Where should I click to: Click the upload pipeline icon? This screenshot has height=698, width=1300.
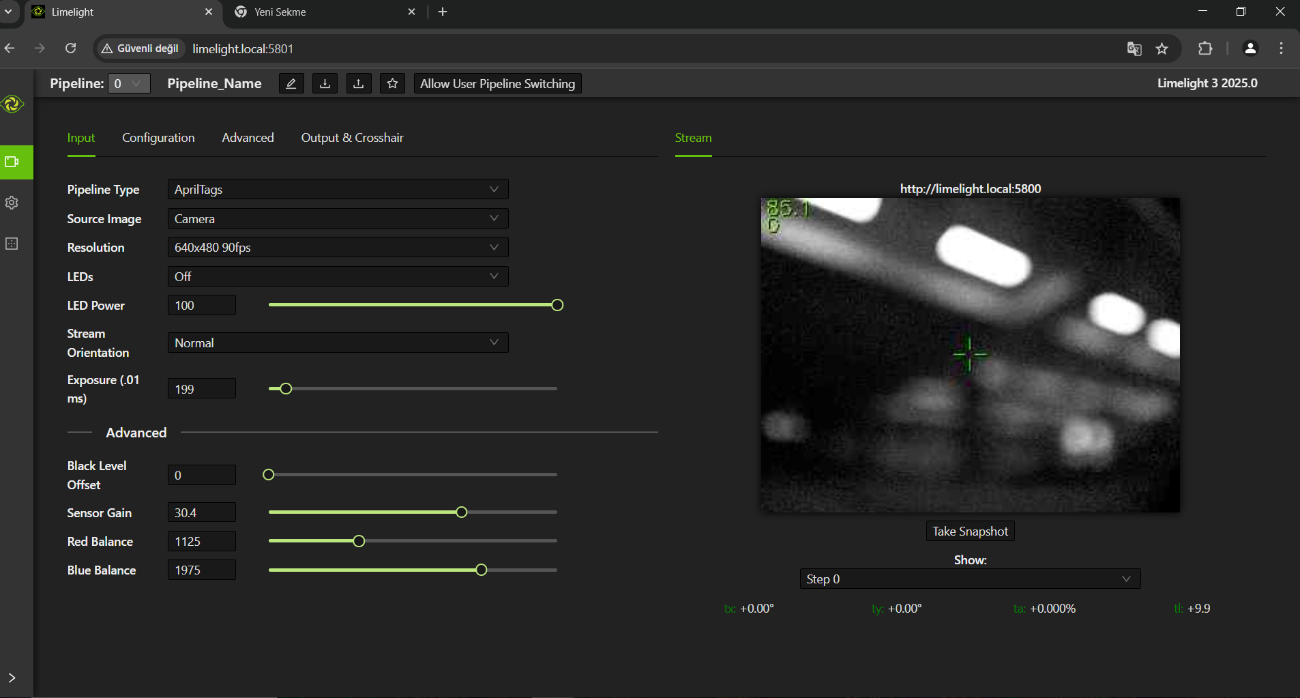pyautogui.click(x=359, y=83)
